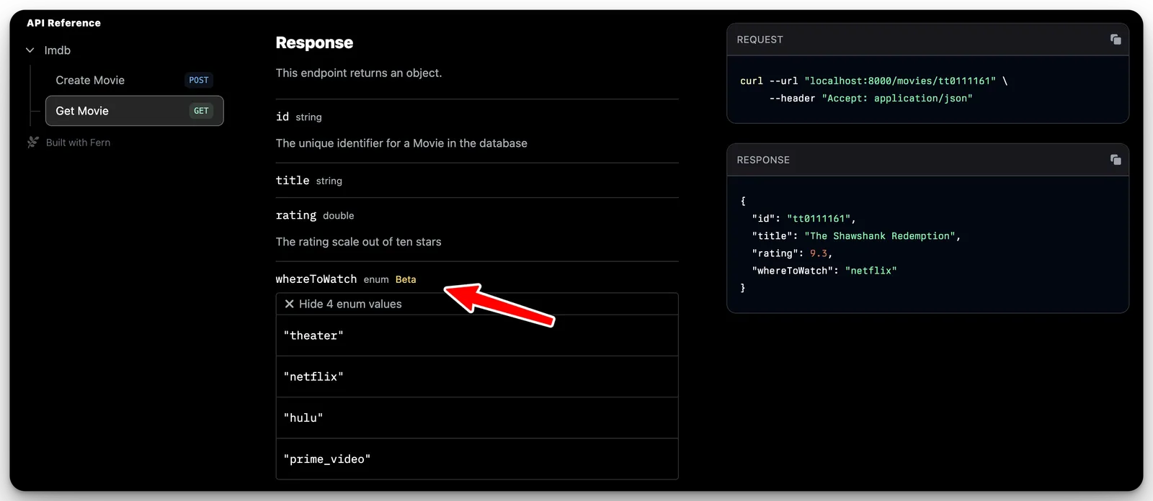Click the localhost:8000 URL in curl command
The width and height of the screenshot is (1153, 501).
point(900,81)
